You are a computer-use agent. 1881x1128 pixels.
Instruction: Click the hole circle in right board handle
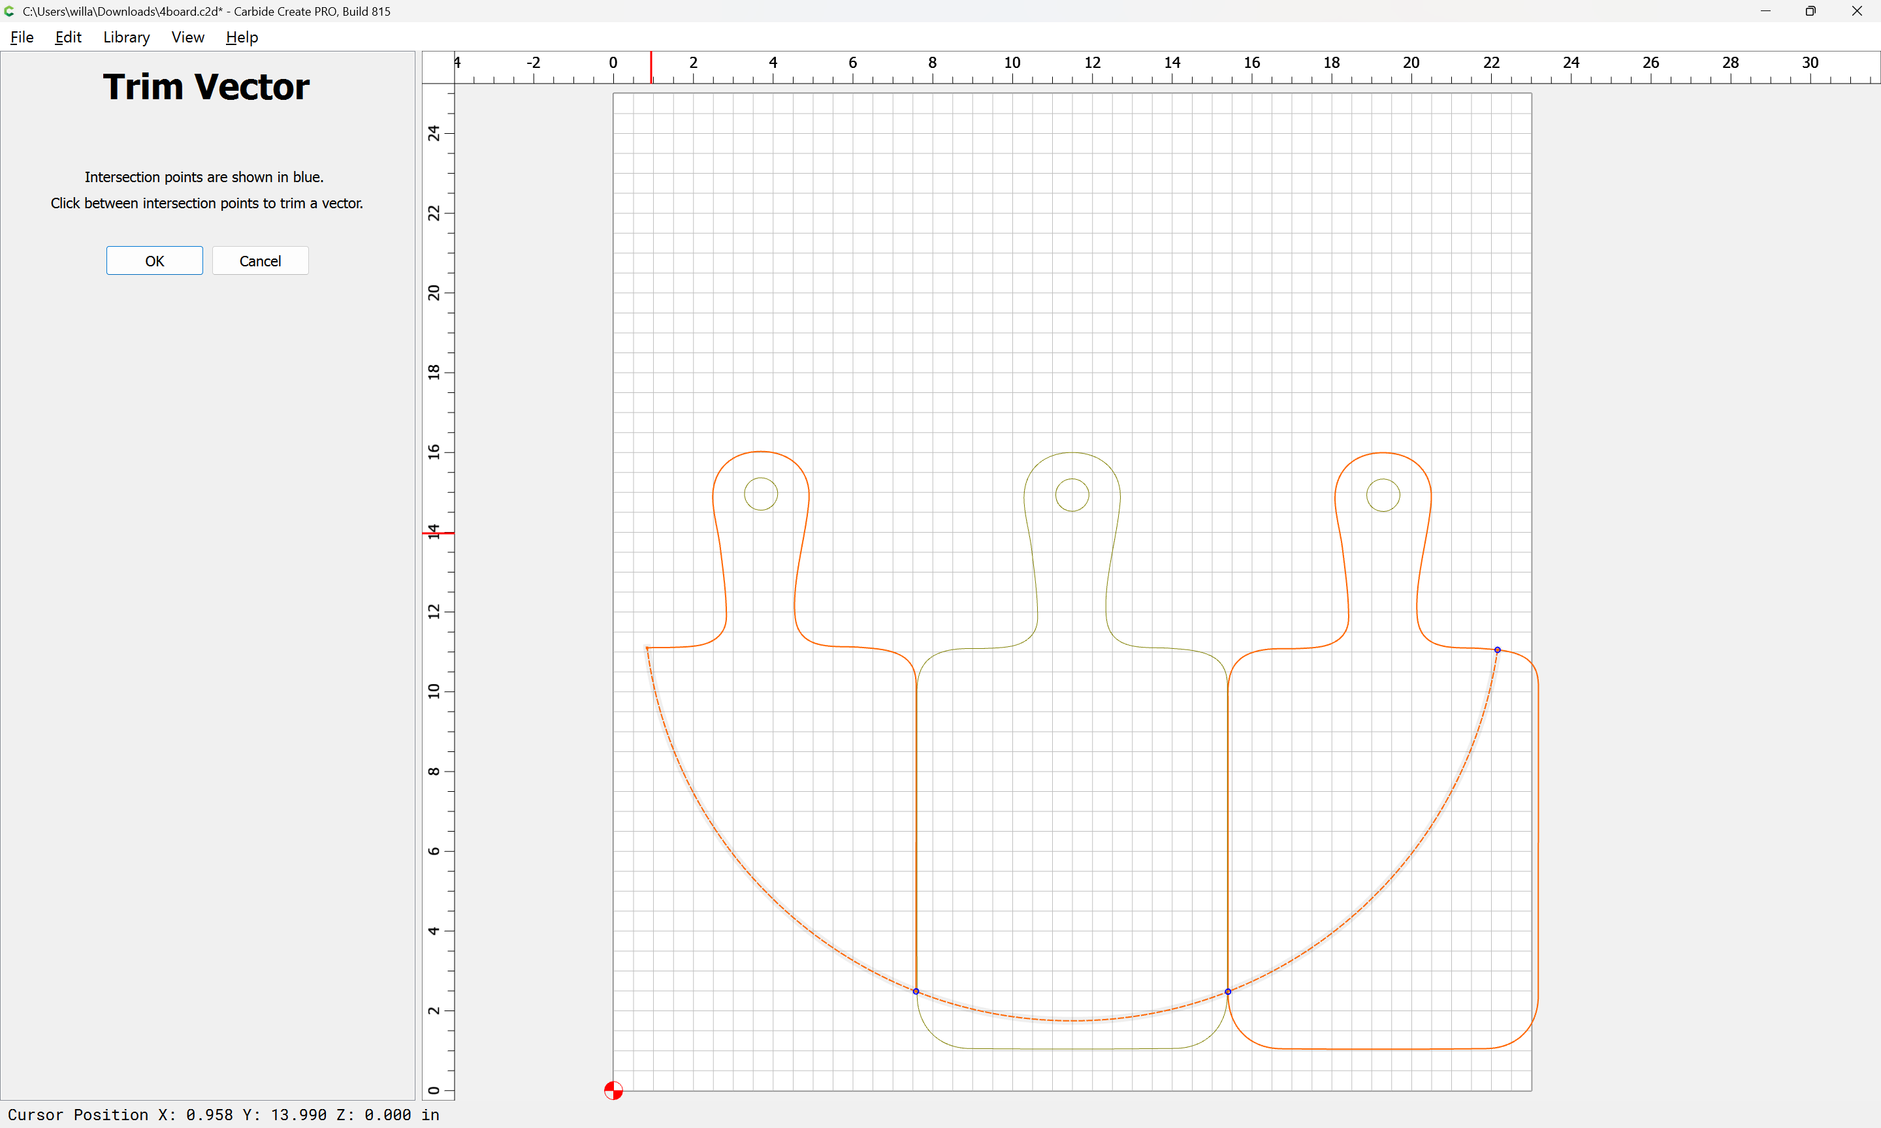[x=1383, y=495]
